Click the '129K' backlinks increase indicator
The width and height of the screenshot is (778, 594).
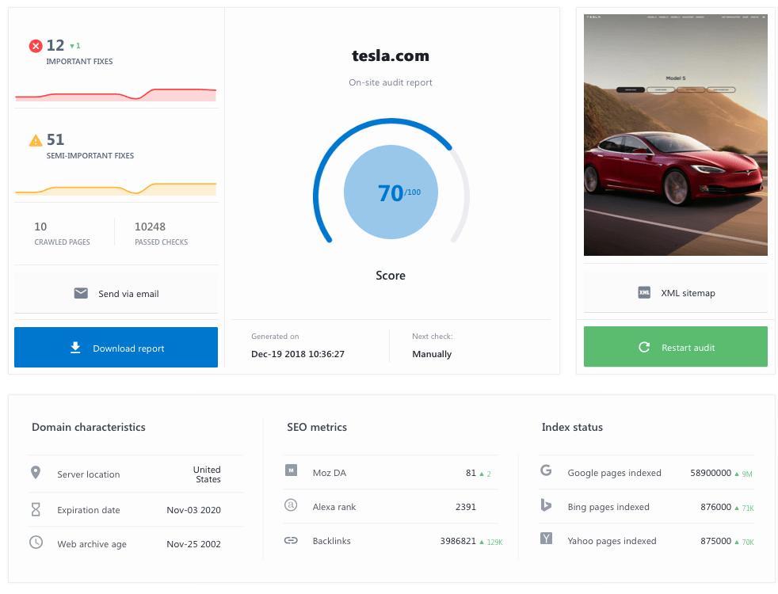[491, 542]
